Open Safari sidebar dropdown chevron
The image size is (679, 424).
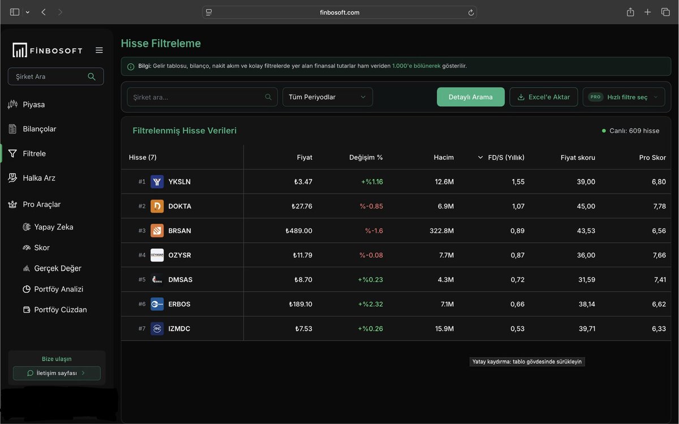[x=27, y=12]
